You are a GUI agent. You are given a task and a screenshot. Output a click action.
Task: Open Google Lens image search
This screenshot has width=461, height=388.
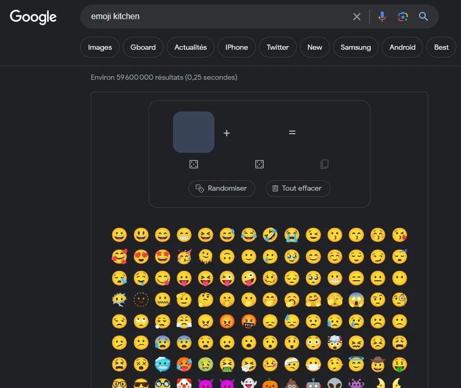coord(402,16)
